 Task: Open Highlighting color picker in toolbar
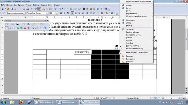pos(107,13)
